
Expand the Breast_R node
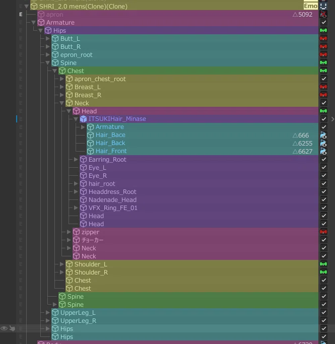(61, 95)
